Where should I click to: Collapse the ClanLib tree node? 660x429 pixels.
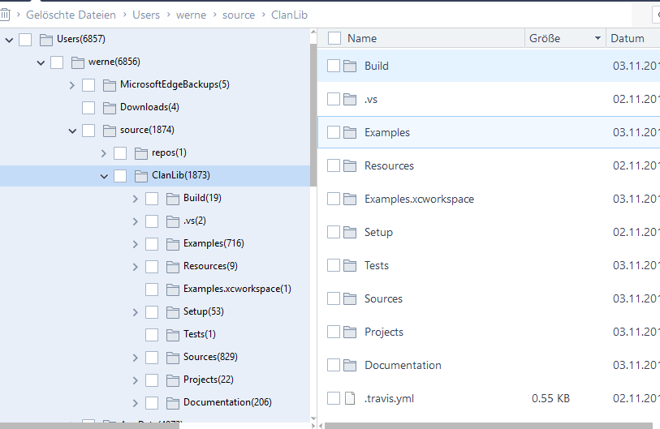click(x=104, y=175)
